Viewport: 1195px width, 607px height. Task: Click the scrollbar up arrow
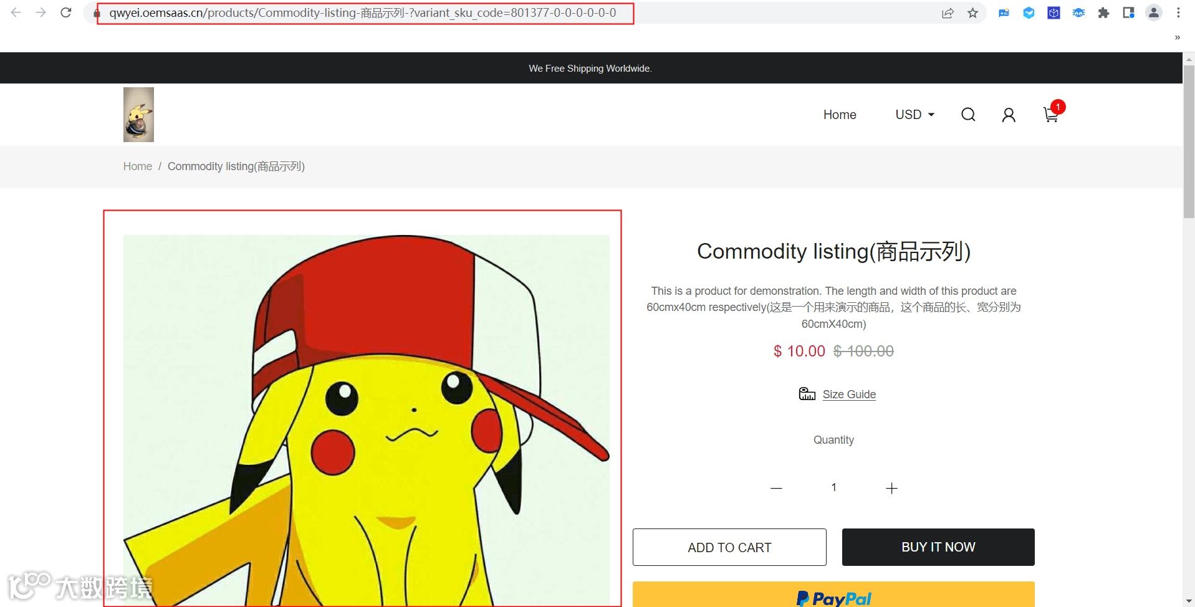click(x=1189, y=59)
